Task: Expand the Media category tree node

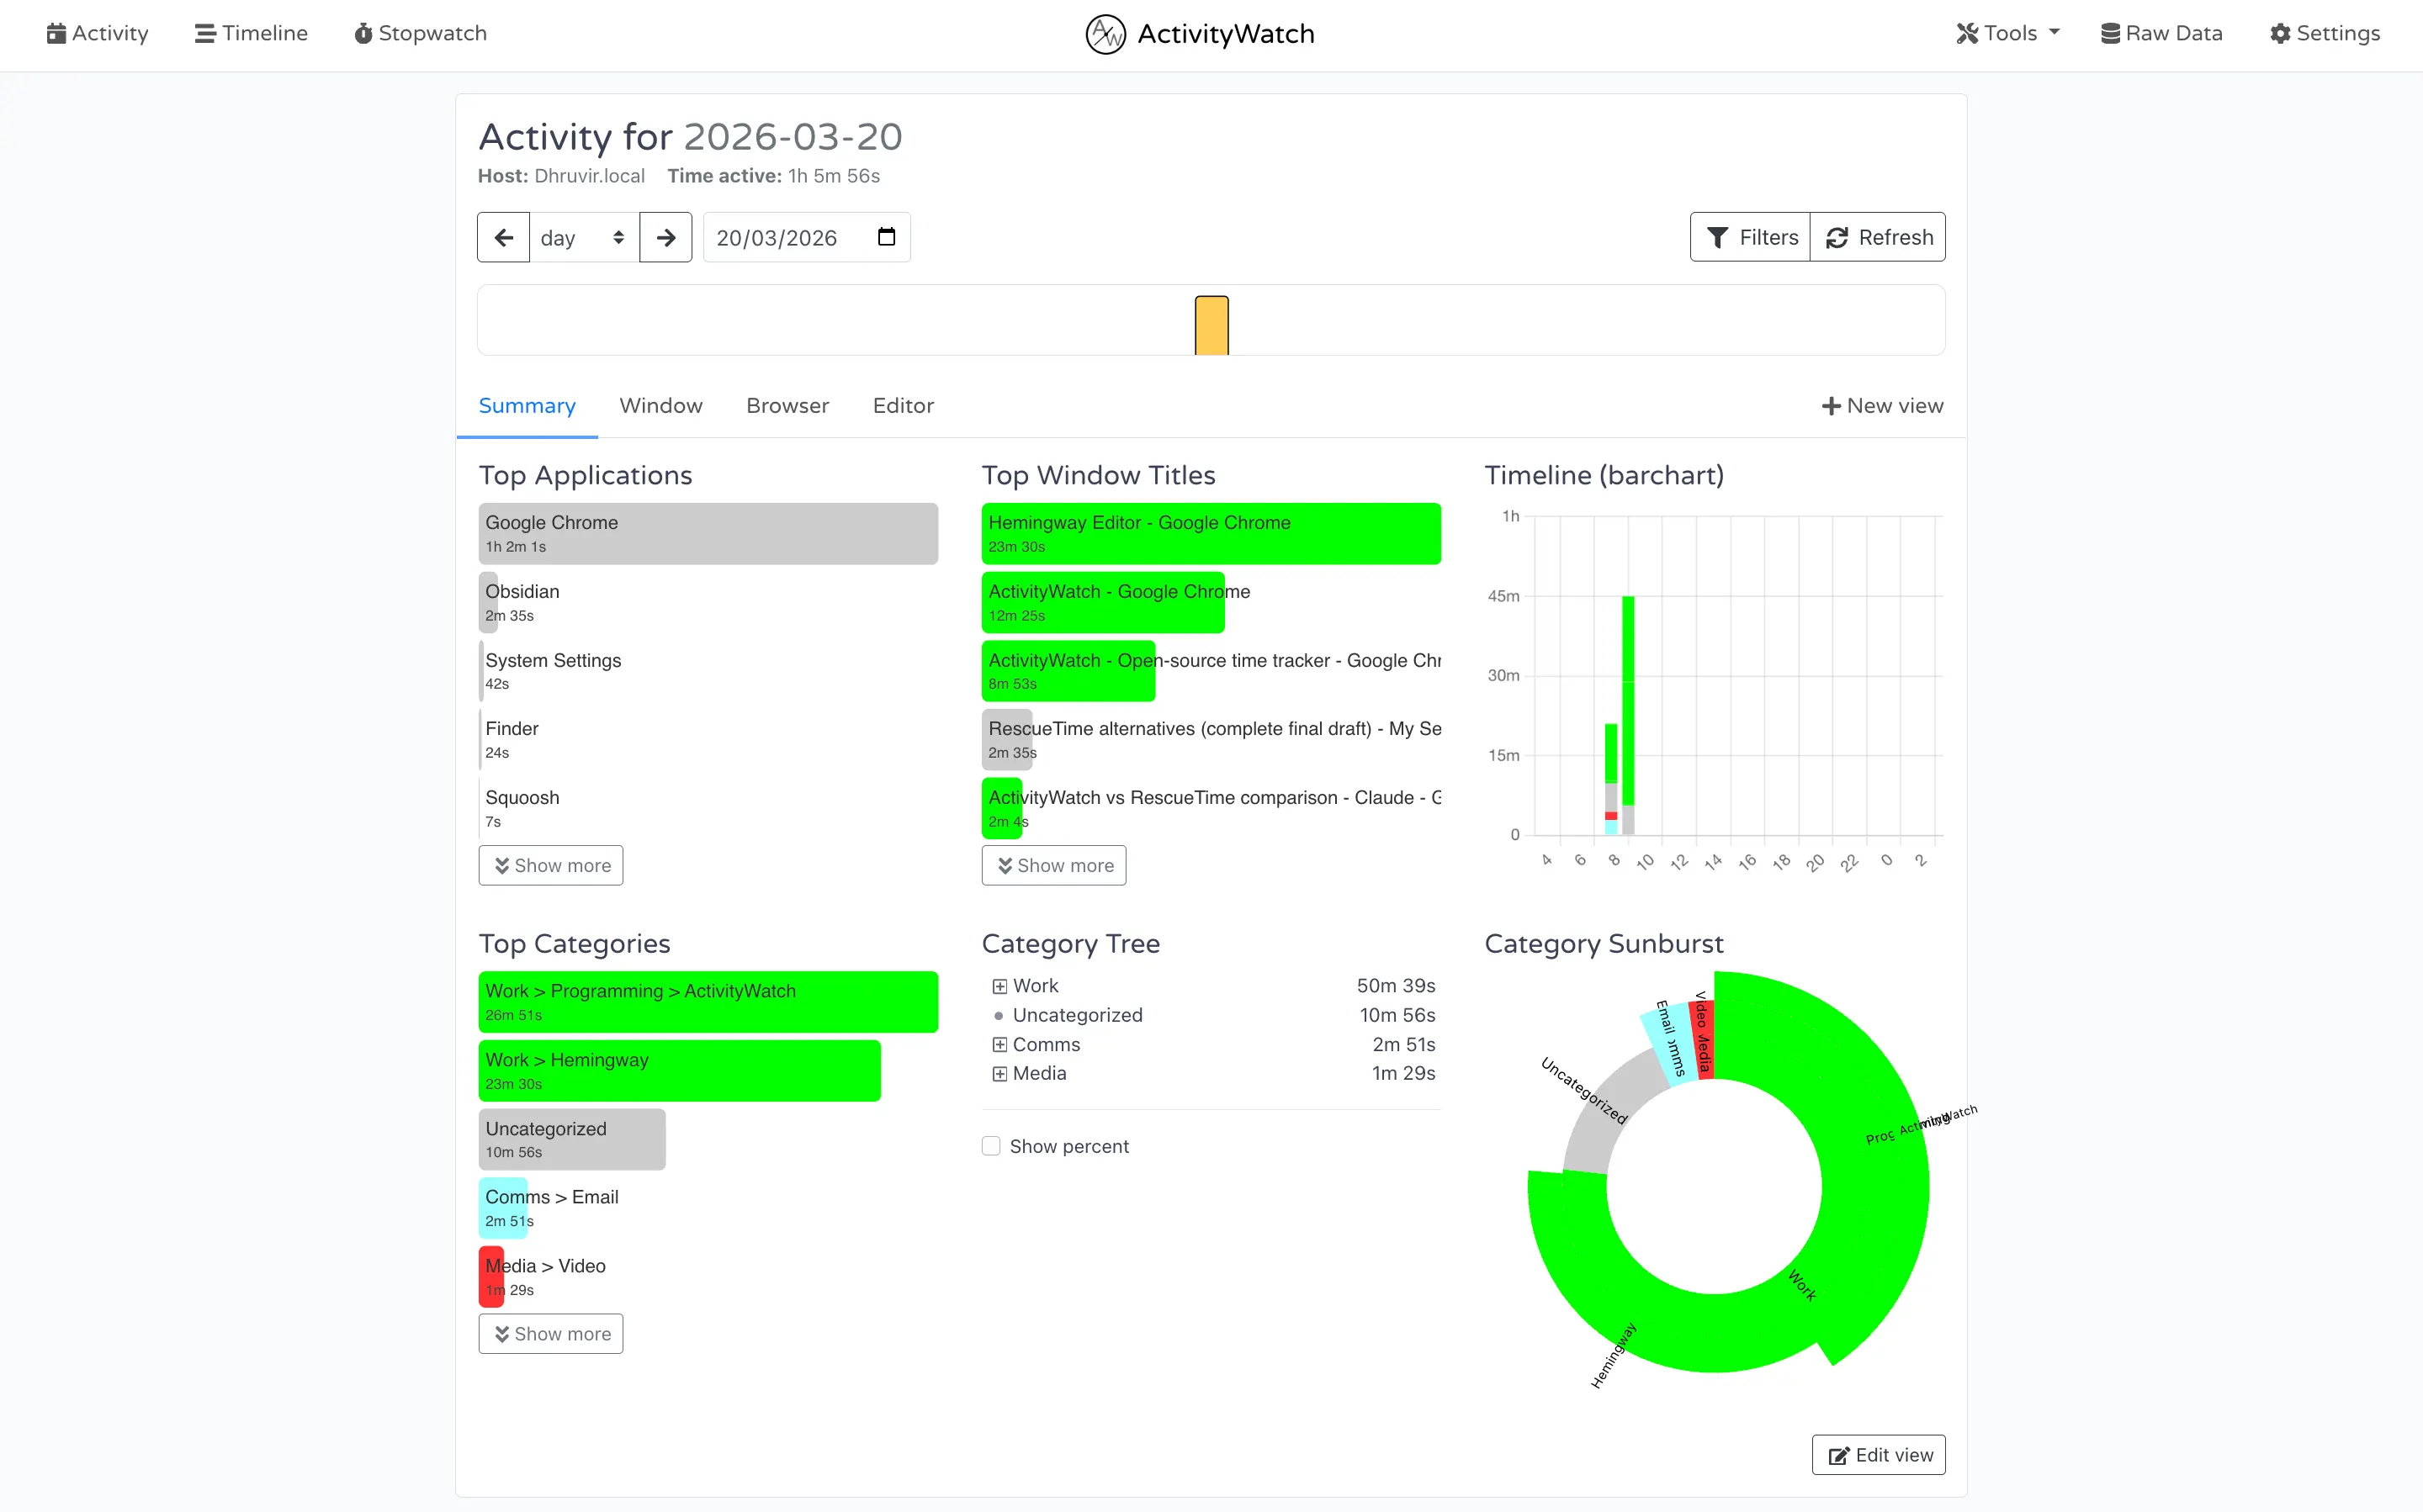Action: [999, 1073]
